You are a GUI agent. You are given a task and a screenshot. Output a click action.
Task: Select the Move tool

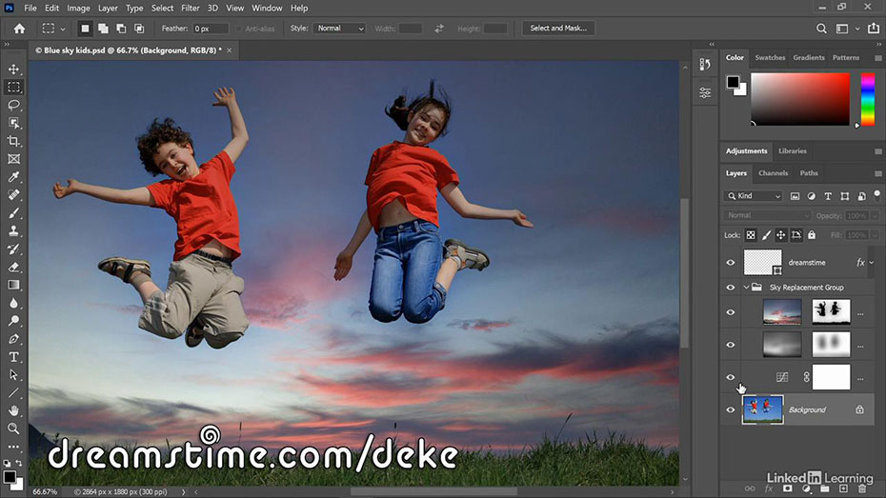(13, 69)
